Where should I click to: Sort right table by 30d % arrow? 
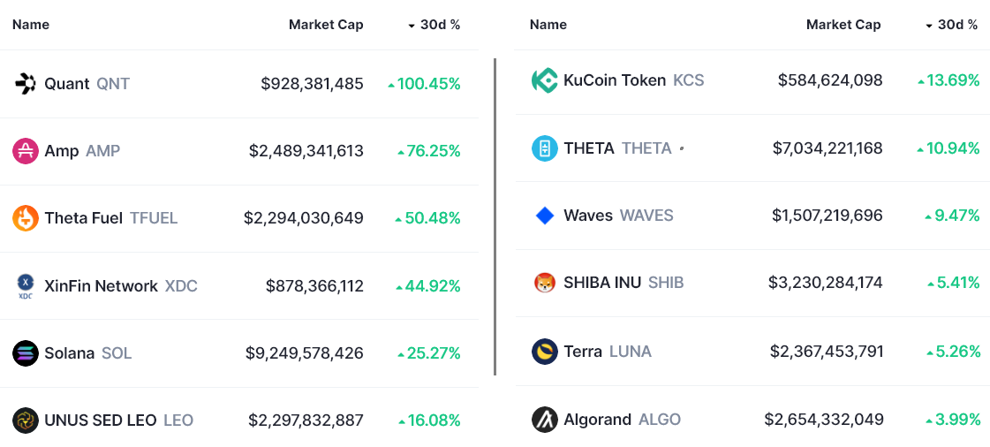pos(929,26)
